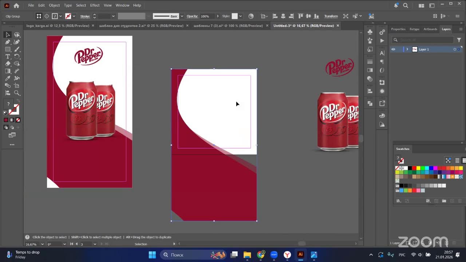Select the Pen tool
The width and height of the screenshot is (466, 262).
[8, 42]
